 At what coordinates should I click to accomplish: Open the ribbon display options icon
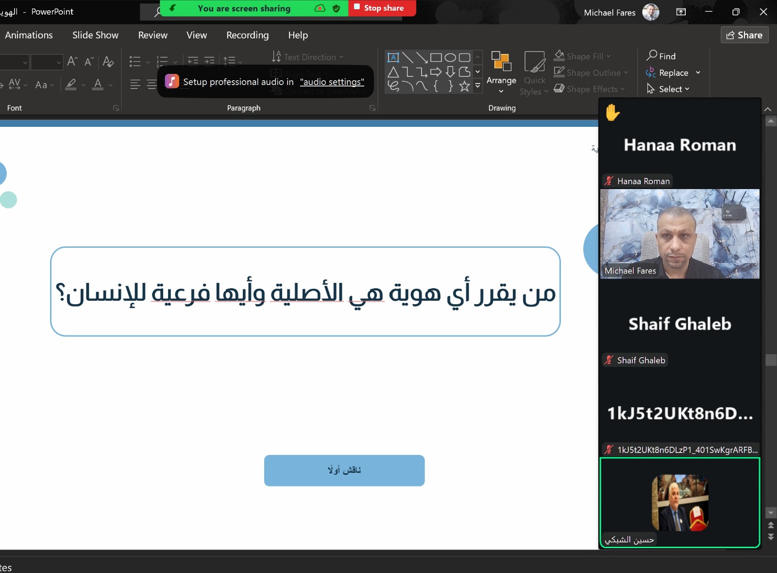point(681,12)
